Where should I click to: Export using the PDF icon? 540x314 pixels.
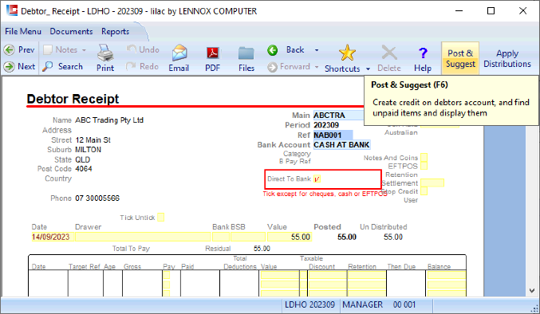212,53
